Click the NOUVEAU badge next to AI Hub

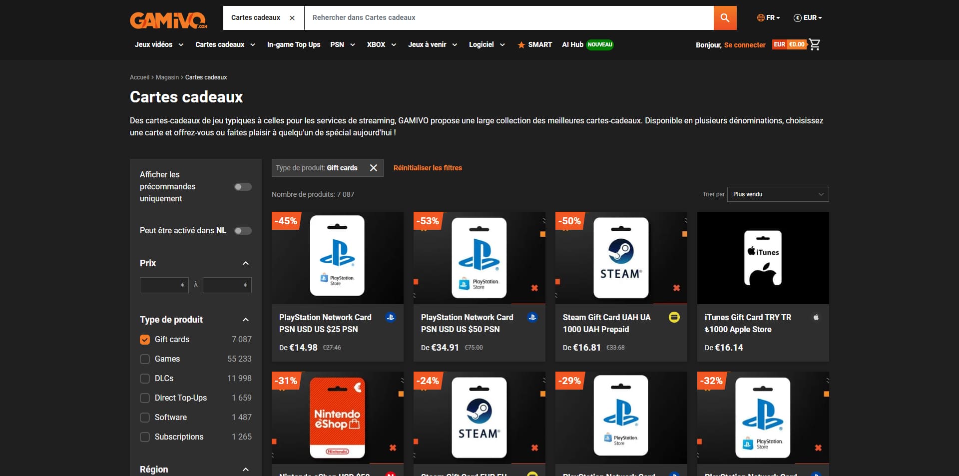(x=600, y=44)
